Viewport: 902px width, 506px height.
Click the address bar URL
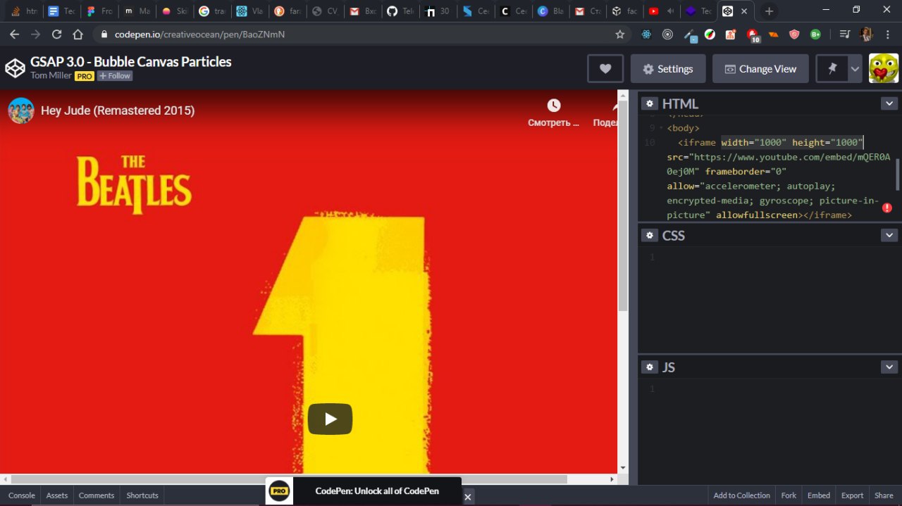199,34
